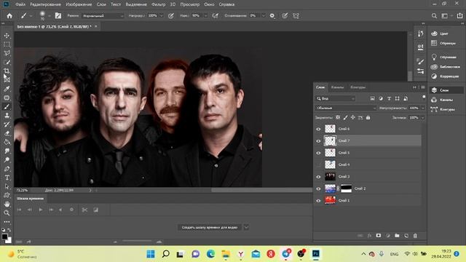Delete layer trash icon
The image size is (466, 262).
416,236
